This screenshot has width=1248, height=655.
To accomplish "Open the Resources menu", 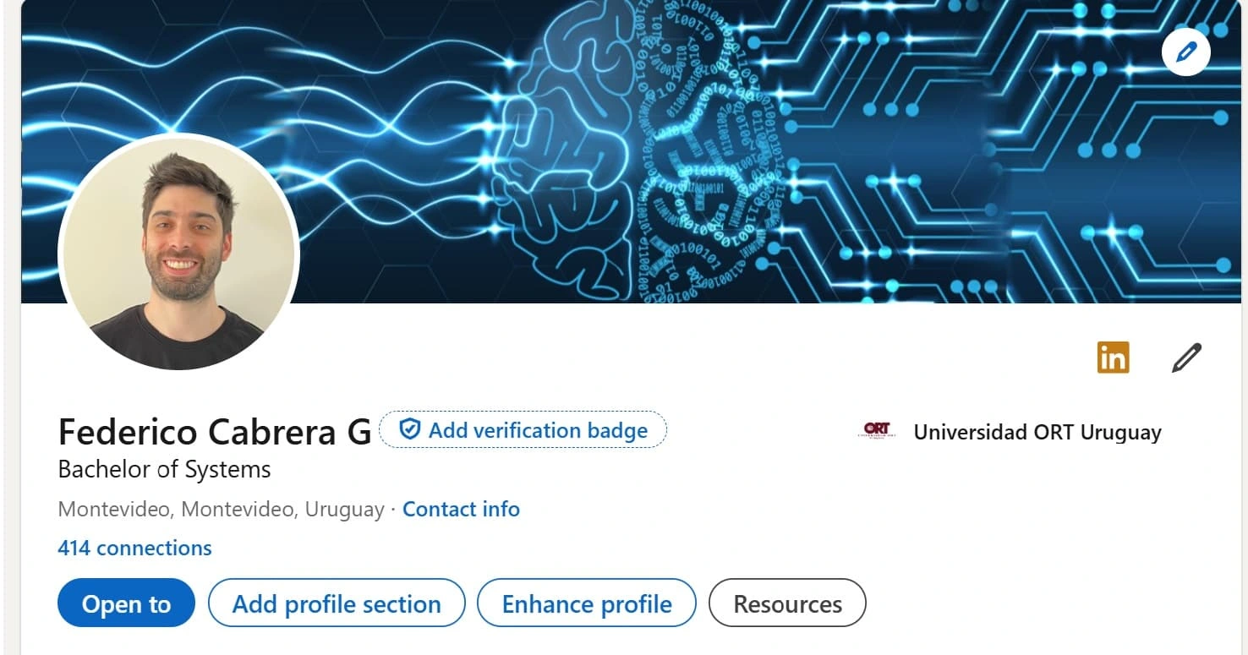I will click(787, 603).
